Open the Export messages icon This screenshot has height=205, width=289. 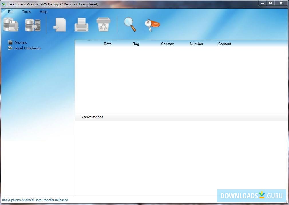(59, 25)
